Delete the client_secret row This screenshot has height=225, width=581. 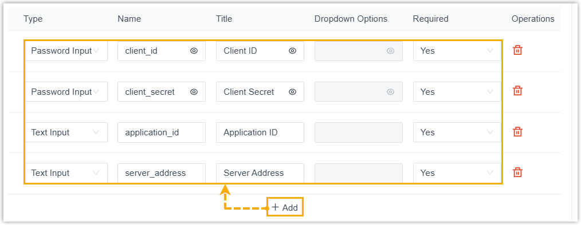(x=517, y=91)
